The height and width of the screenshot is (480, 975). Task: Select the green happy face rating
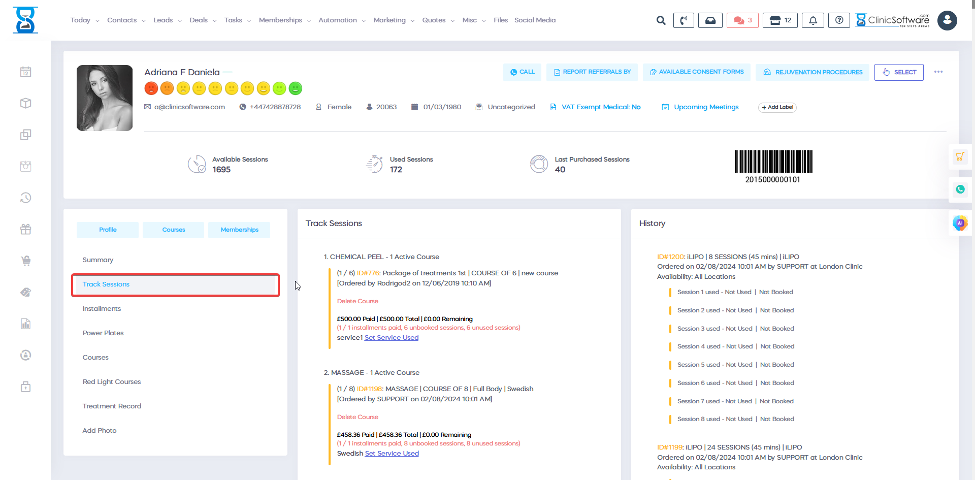pos(296,88)
